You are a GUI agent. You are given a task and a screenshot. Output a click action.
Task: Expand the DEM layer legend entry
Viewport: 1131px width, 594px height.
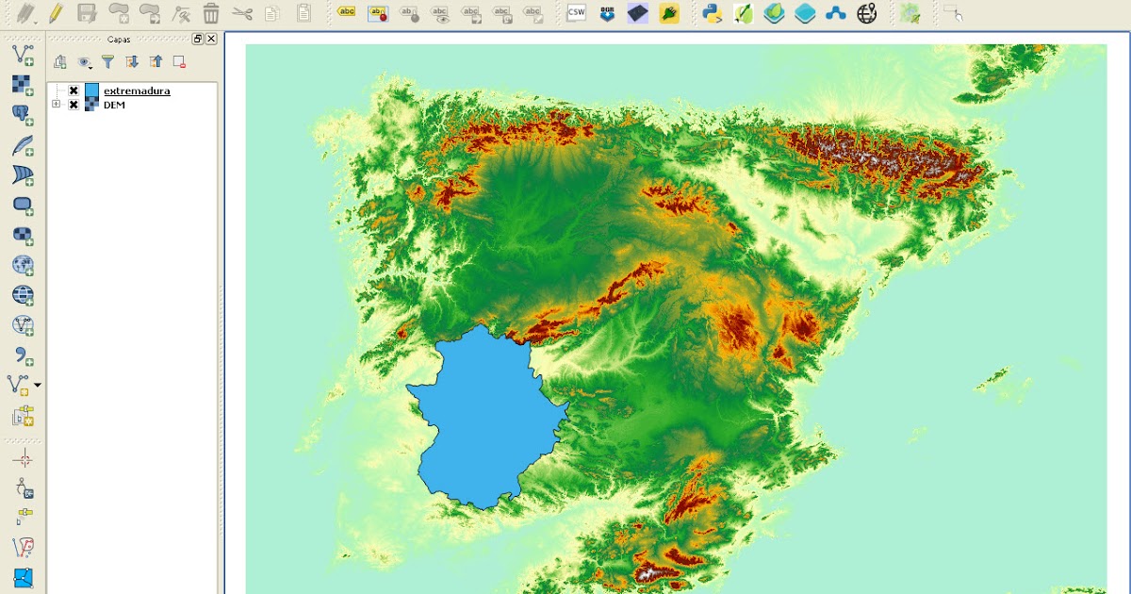[x=55, y=106]
